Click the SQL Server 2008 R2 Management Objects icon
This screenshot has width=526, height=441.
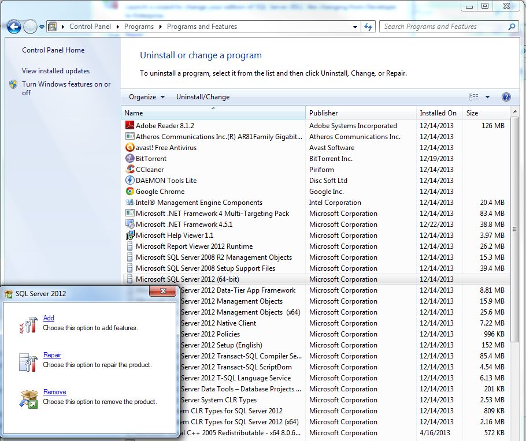pos(129,257)
